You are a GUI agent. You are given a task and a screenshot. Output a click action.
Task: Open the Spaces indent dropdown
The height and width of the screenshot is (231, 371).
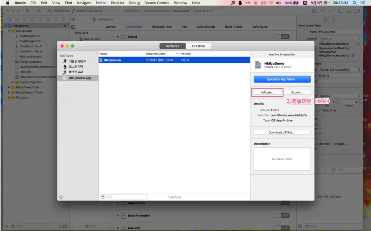click(x=340, y=96)
